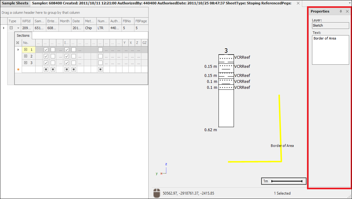Image resolution: width=352 pixels, height=199 pixels.
Task: Close the Properties panel
Action: click(x=347, y=11)
